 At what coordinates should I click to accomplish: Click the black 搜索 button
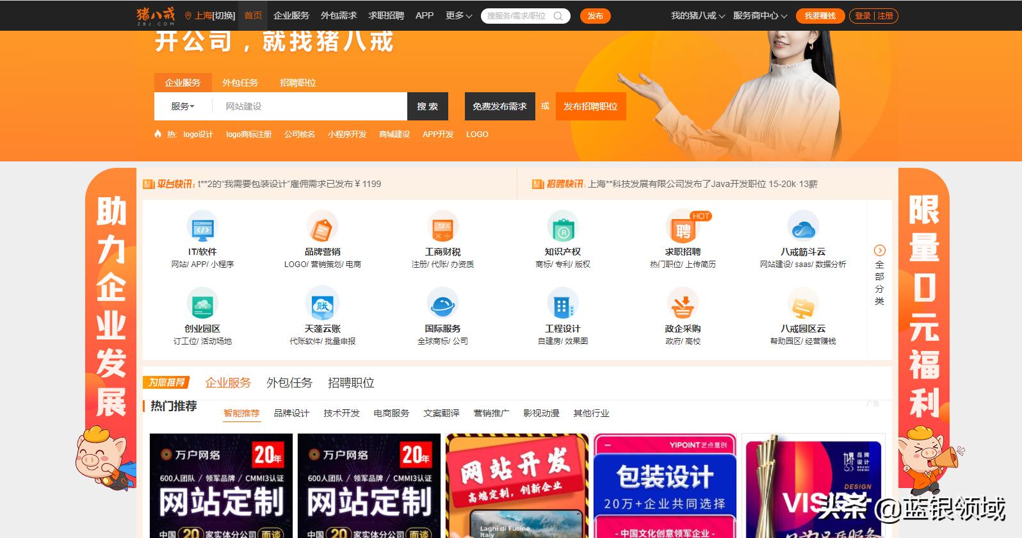[x=428, y=106]
